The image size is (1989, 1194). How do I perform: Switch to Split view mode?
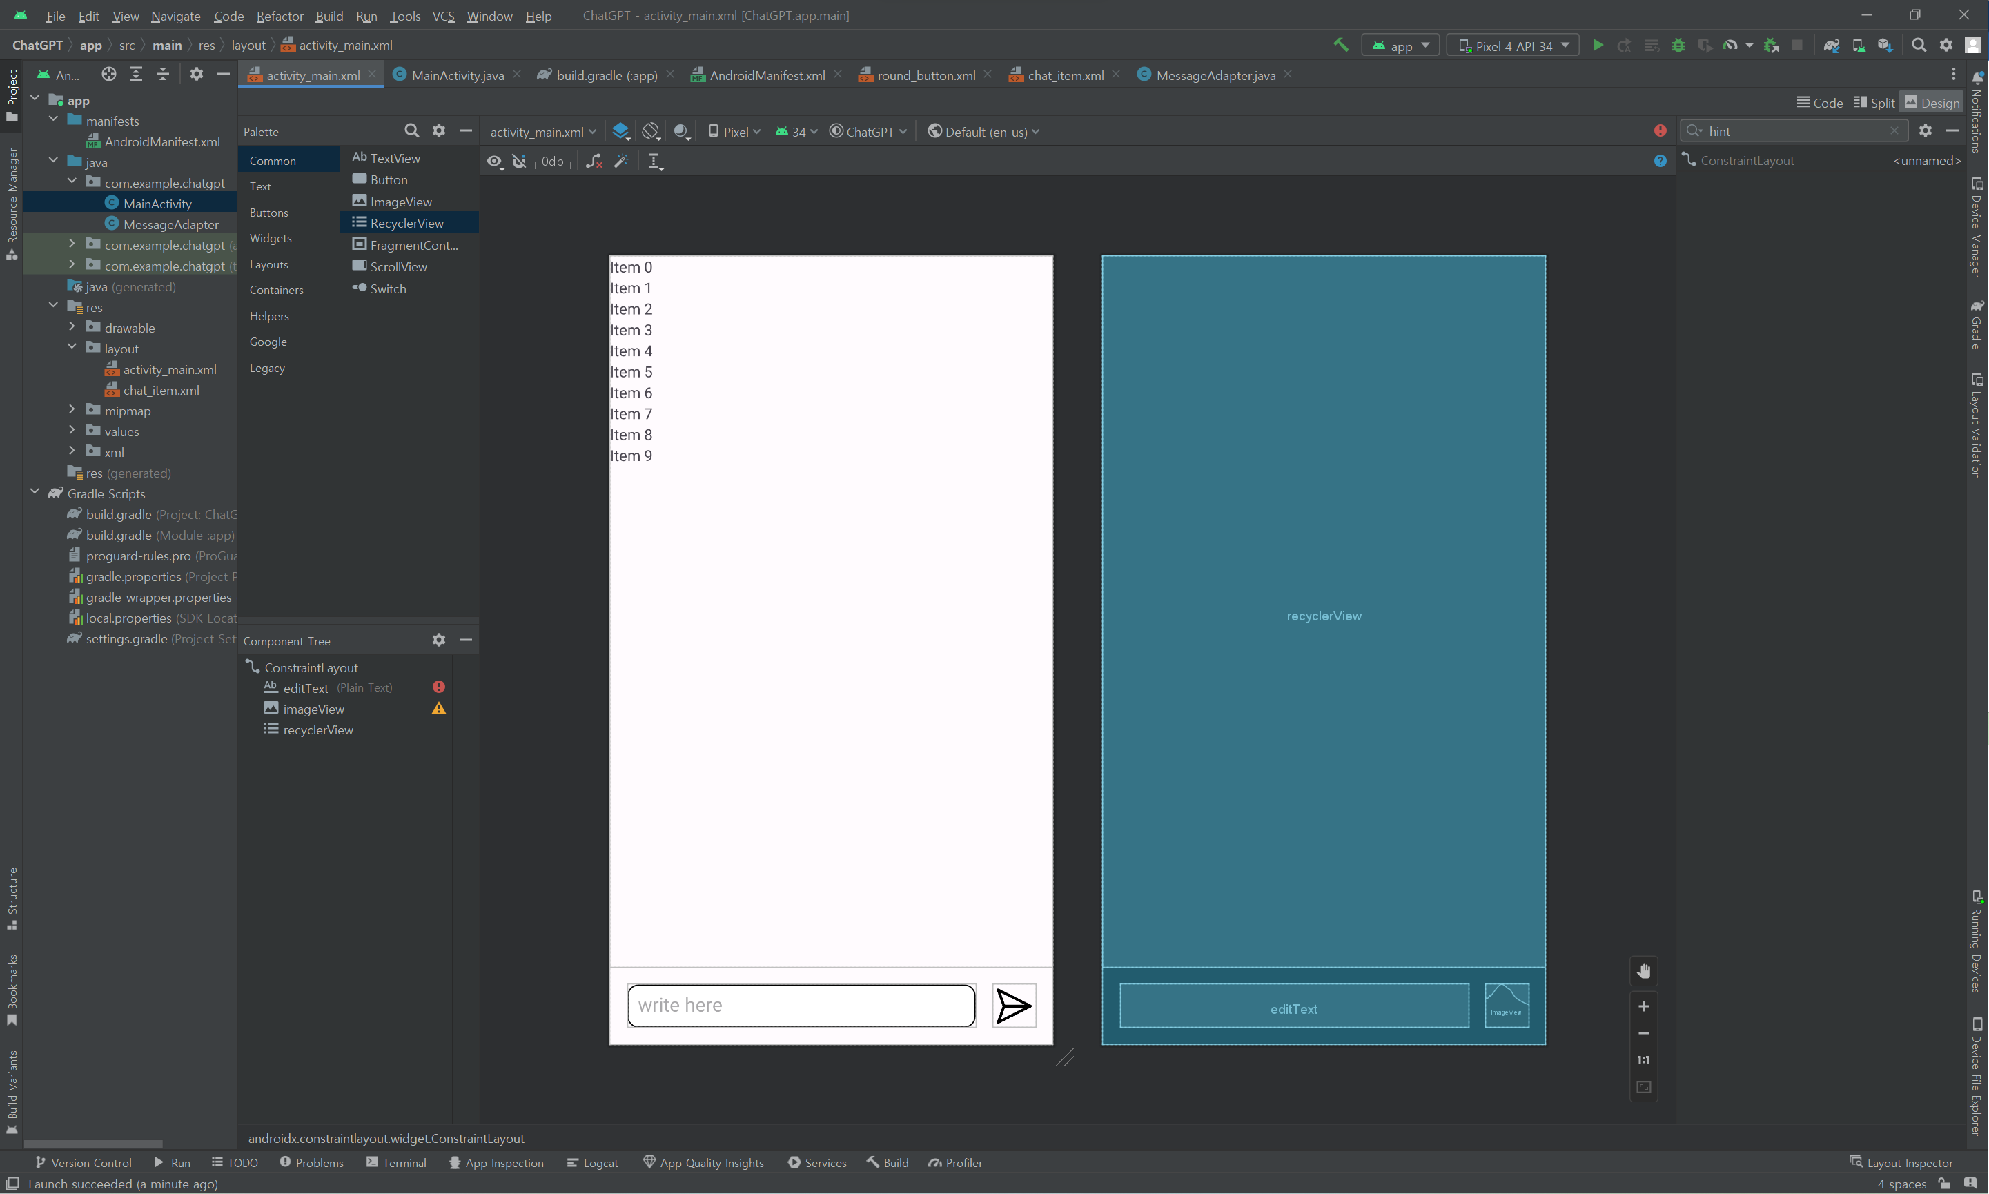(1875, 103)
